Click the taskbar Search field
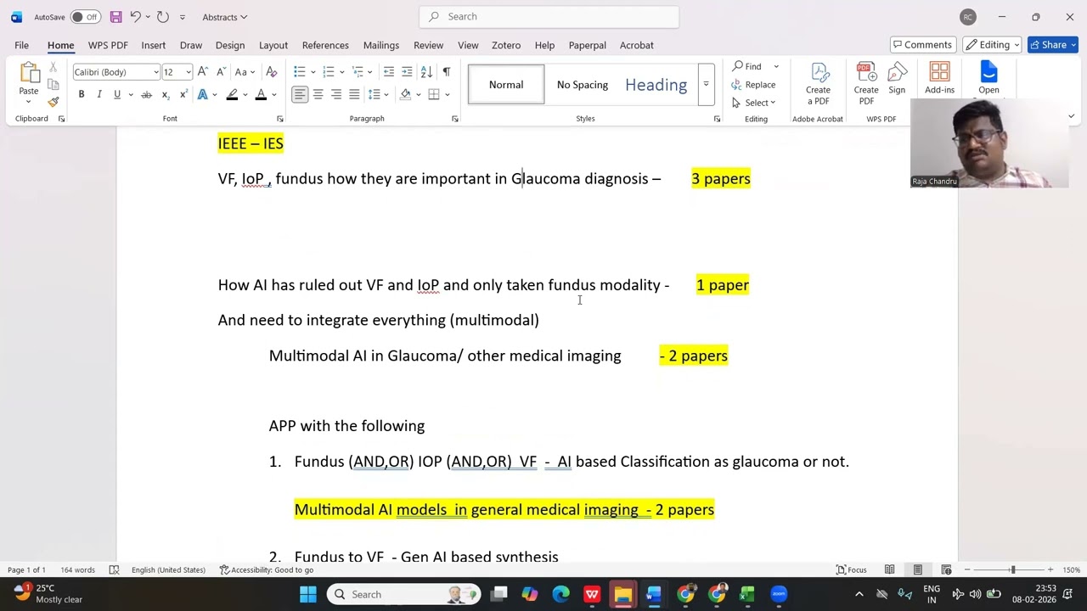 coord(404,594)
